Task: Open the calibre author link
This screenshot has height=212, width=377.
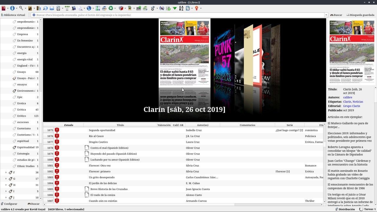Action: click(x=348, y=97)
